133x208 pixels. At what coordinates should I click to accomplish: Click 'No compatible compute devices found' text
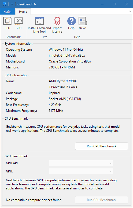tap(34, 200)
